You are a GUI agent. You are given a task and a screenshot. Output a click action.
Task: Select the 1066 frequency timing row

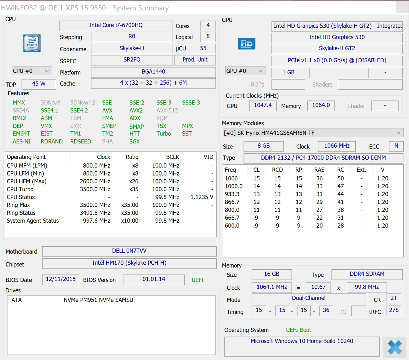pyautogui.click(x=313, y=178)
